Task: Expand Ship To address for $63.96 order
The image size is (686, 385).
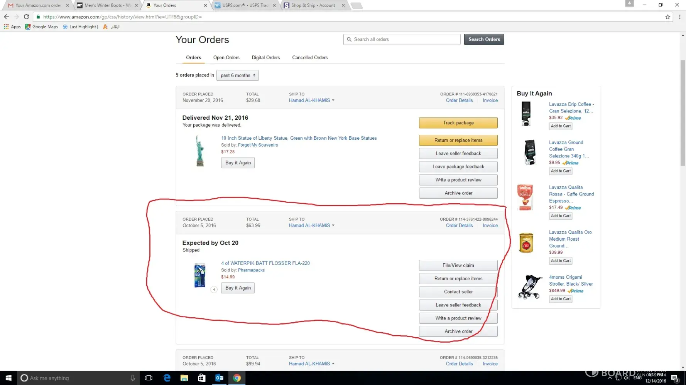Action: coord(311,226)
